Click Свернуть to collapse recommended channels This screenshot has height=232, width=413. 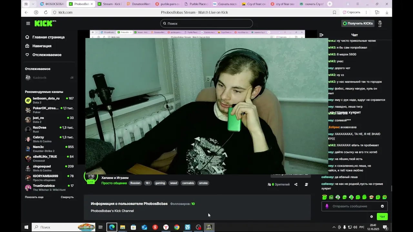(67, 197)
